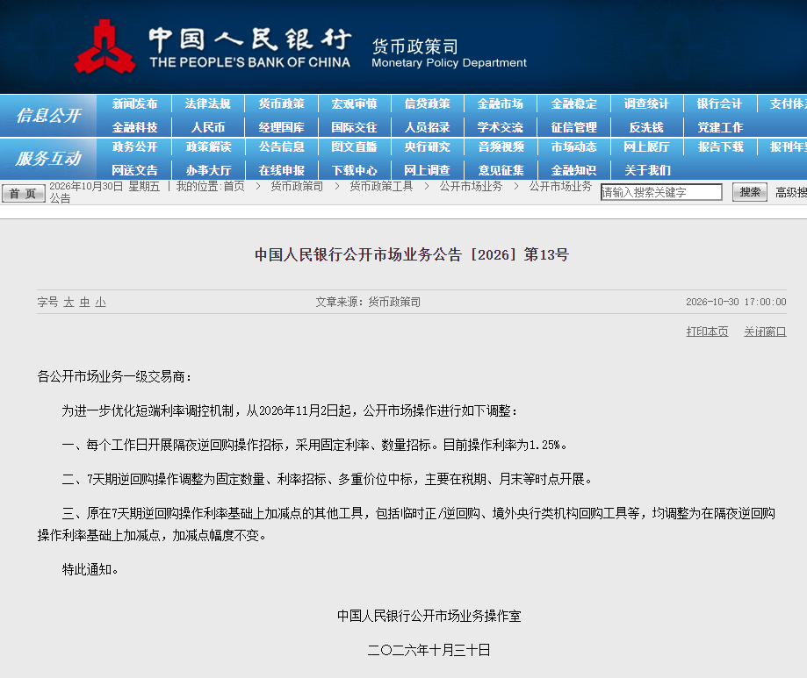Go to 调查统计 in the navigation
The image size is (807, 678).
pos(646,103)
